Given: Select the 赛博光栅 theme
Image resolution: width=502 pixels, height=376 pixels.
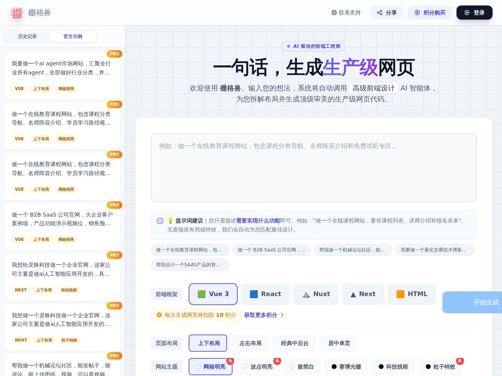Looking at the screenshot, I should pyautogui.click(x=346, y=367).
